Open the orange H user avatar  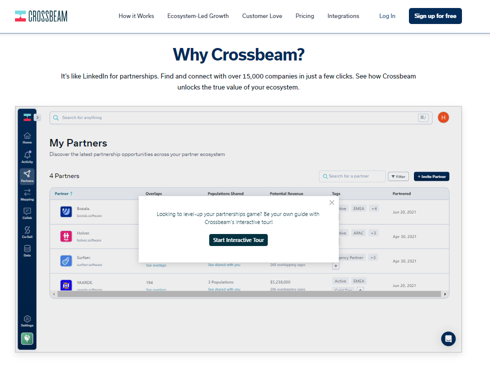(x=443, y=117)
